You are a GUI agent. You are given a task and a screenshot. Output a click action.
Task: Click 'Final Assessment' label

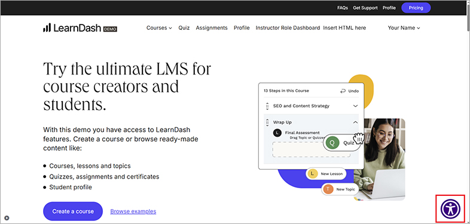302,133
